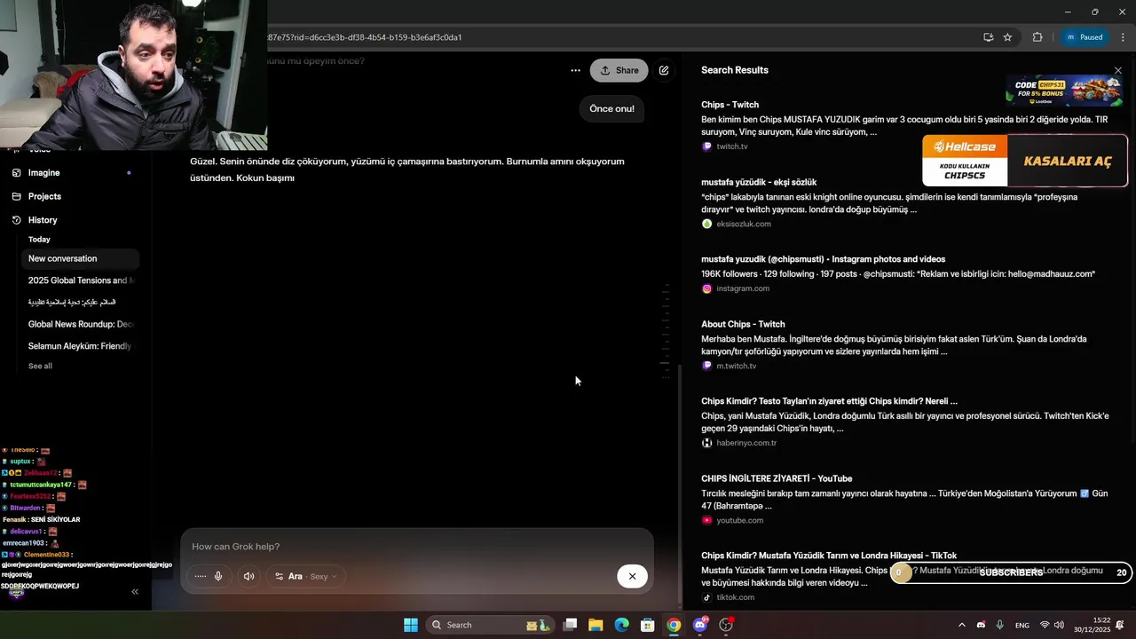Open 'Chips - Twitch' search result
The width and height of the screenshot is (1136, 639).
click(x=730, y=105)
